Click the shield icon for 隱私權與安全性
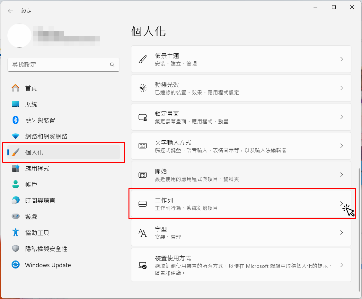Image resolution: width=362 pixels, height=299 pixels. [x=15, y=249]
